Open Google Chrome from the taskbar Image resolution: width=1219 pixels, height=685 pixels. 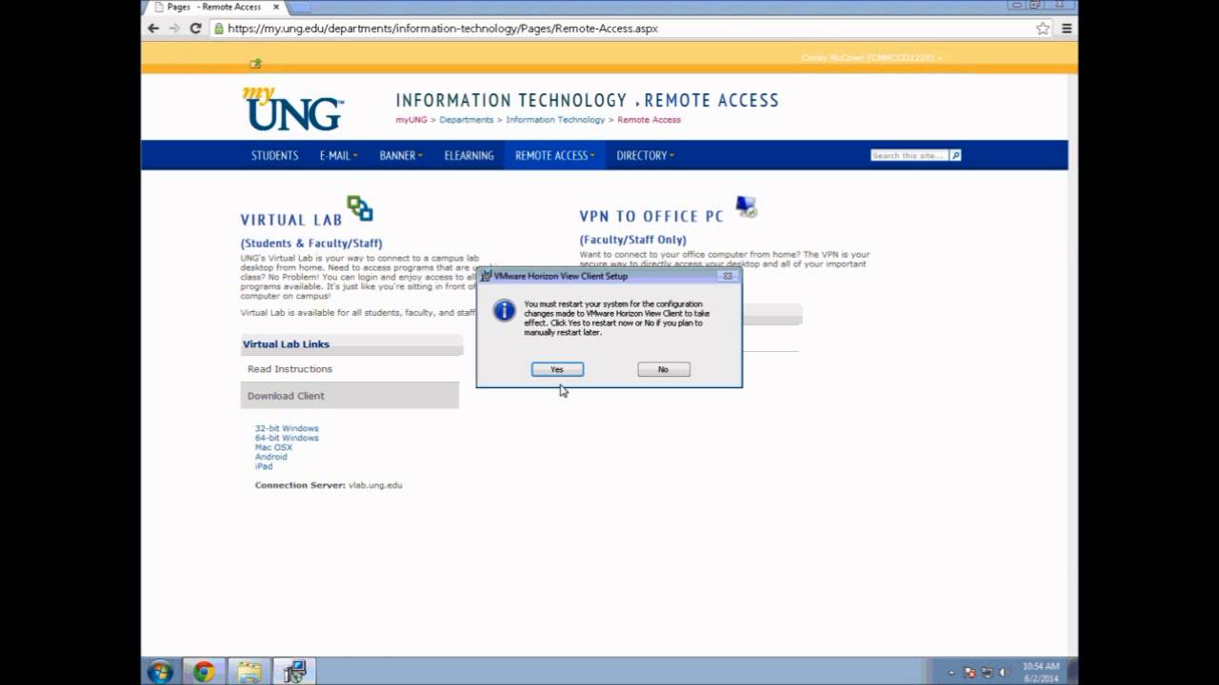tap(204, 672)
